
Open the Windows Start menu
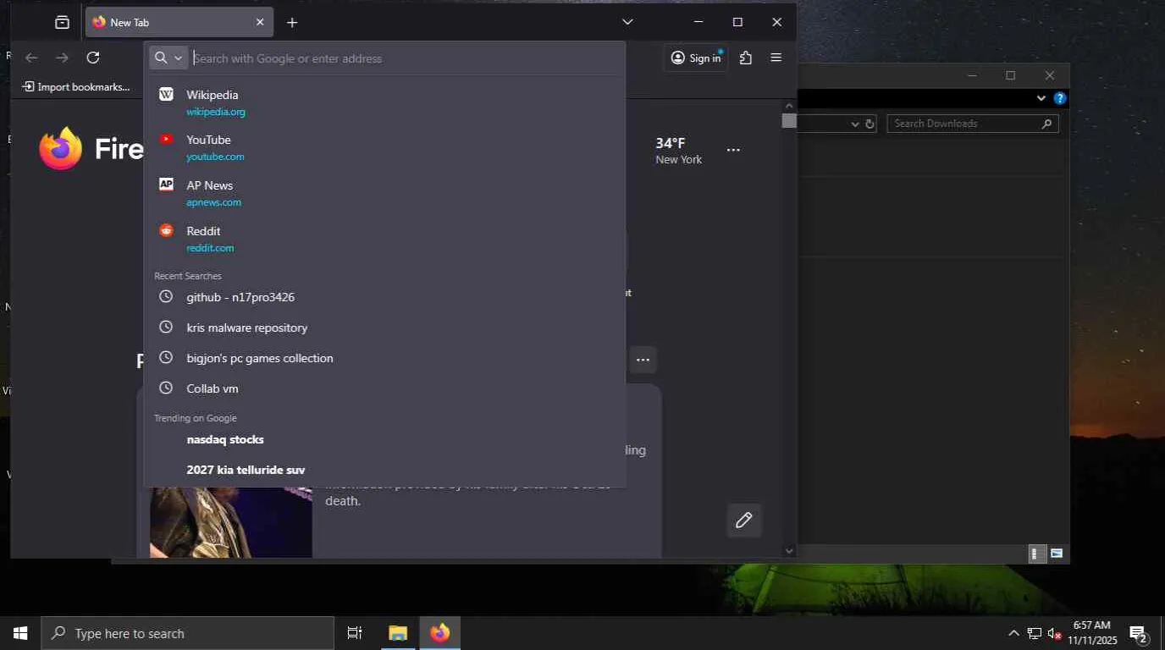(20, 633)
